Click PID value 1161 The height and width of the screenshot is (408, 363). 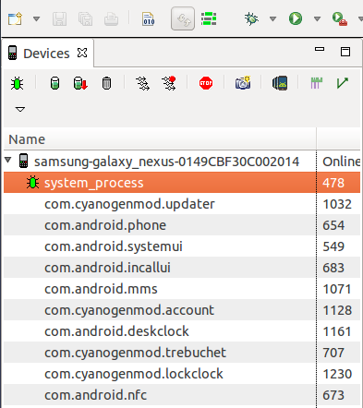[x=337, y=331]
